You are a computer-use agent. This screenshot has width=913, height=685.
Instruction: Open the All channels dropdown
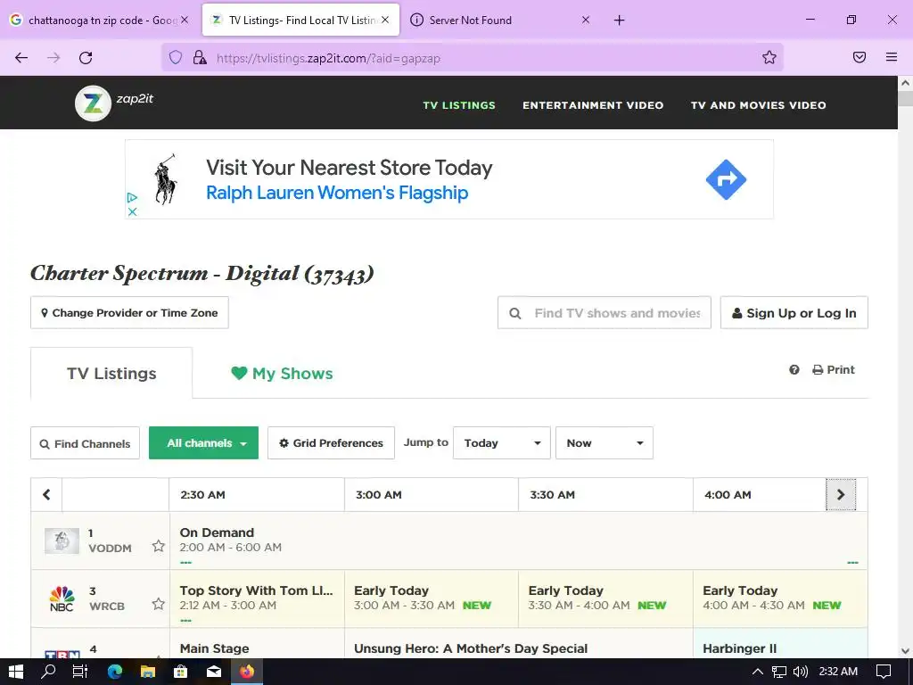pos(204,443)
